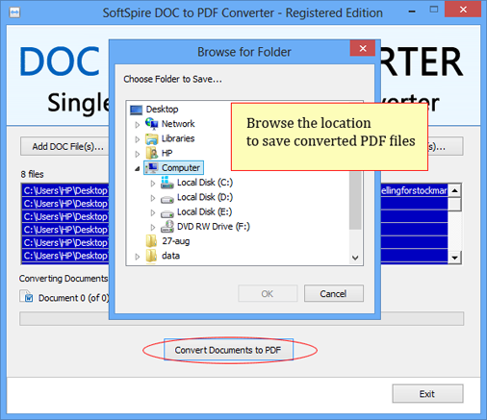The image size is (487, 420).
Task: Select the 27-aug folder label
Action: (x=176, y=241)
